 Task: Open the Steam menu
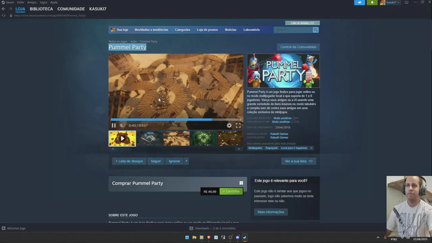pos(10,2)
